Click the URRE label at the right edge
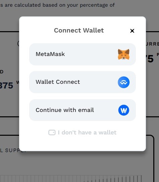This screenshot has height=182, width=159. (152, 44)
